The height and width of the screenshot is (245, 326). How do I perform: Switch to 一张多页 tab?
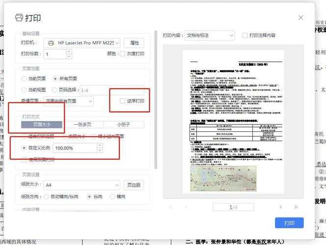(82, 124)
